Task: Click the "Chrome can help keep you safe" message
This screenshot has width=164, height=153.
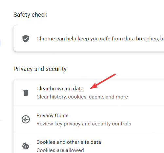Action: tap(100, 39)
